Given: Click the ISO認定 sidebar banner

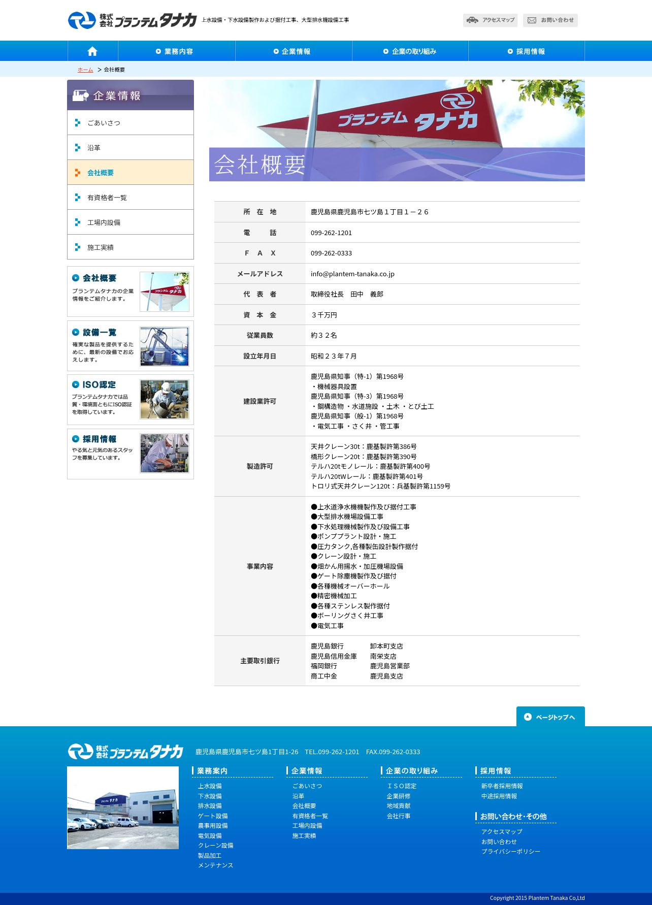Looking at the screenshot, I should click(131, 400).
